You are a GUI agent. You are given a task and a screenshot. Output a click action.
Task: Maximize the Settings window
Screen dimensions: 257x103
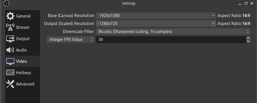point(246,3)
